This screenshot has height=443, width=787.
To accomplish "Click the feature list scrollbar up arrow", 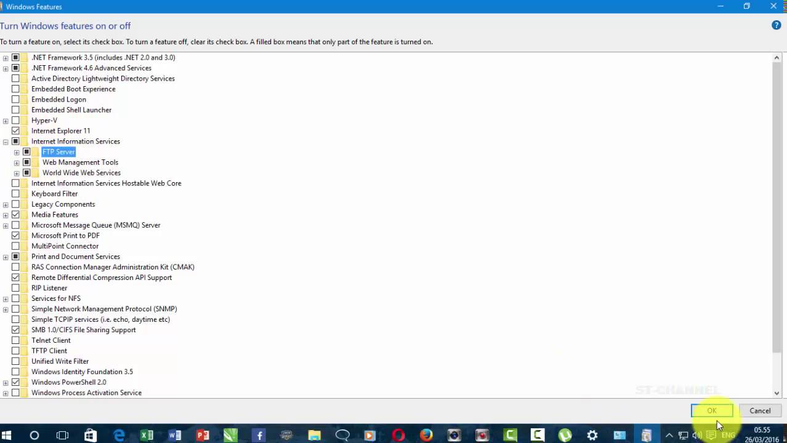I will click(x=777, y=57).
